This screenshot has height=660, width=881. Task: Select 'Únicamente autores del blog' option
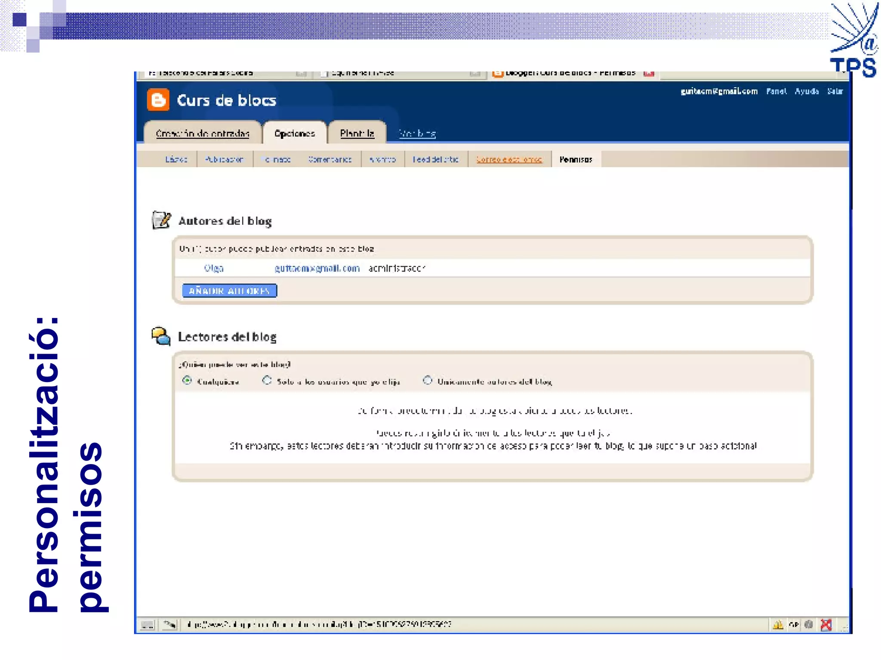(427, 381)
